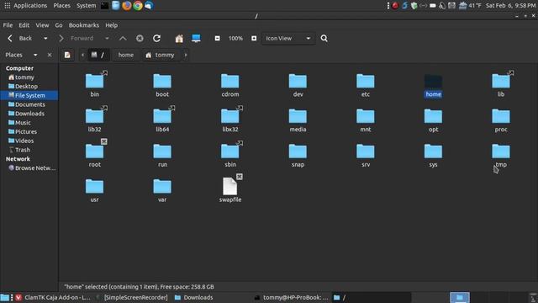538x303 pixels.
Task: Open the Icon View dropdown
Action: coord(287,39)
